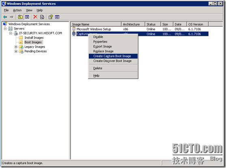Expand the Legacy Images node
226x168 pixels.
[16, 47]
